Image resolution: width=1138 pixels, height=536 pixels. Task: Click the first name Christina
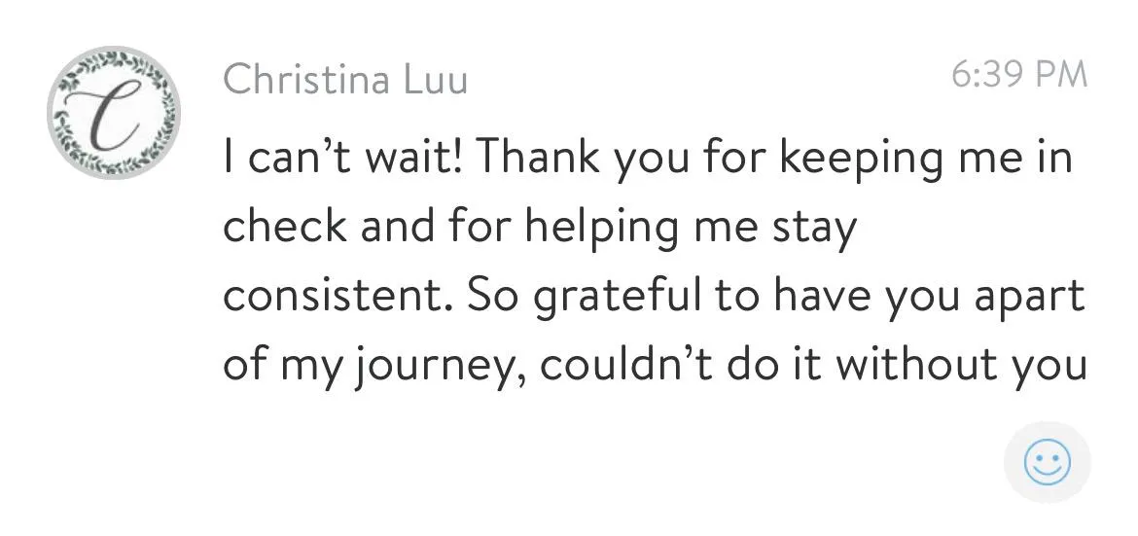click(x=307, y=79)
